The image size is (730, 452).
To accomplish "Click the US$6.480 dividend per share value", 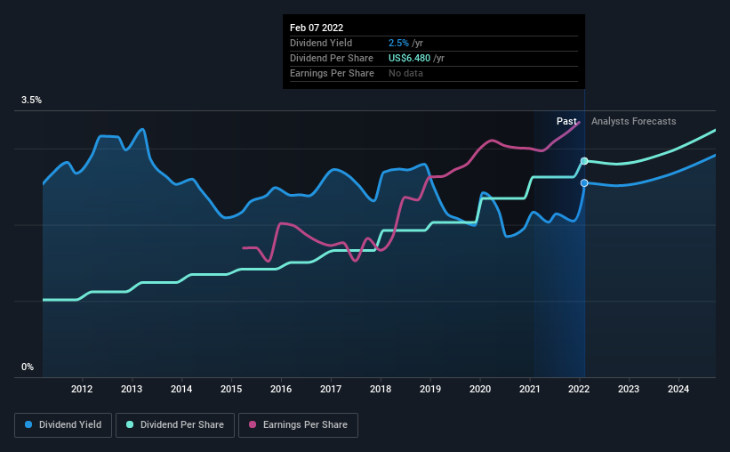I will coord(410,58).
